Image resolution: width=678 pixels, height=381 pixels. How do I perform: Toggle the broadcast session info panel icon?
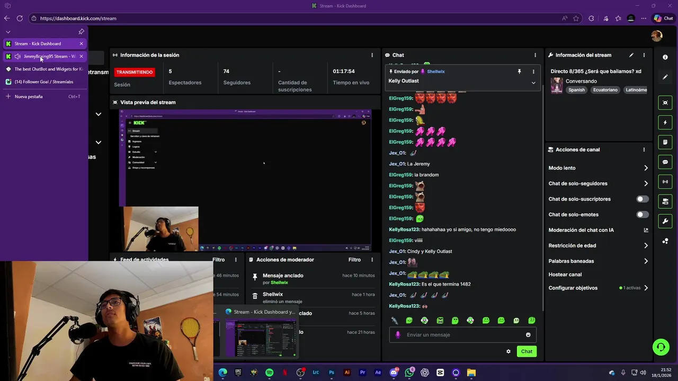click(x=665, y=182)
